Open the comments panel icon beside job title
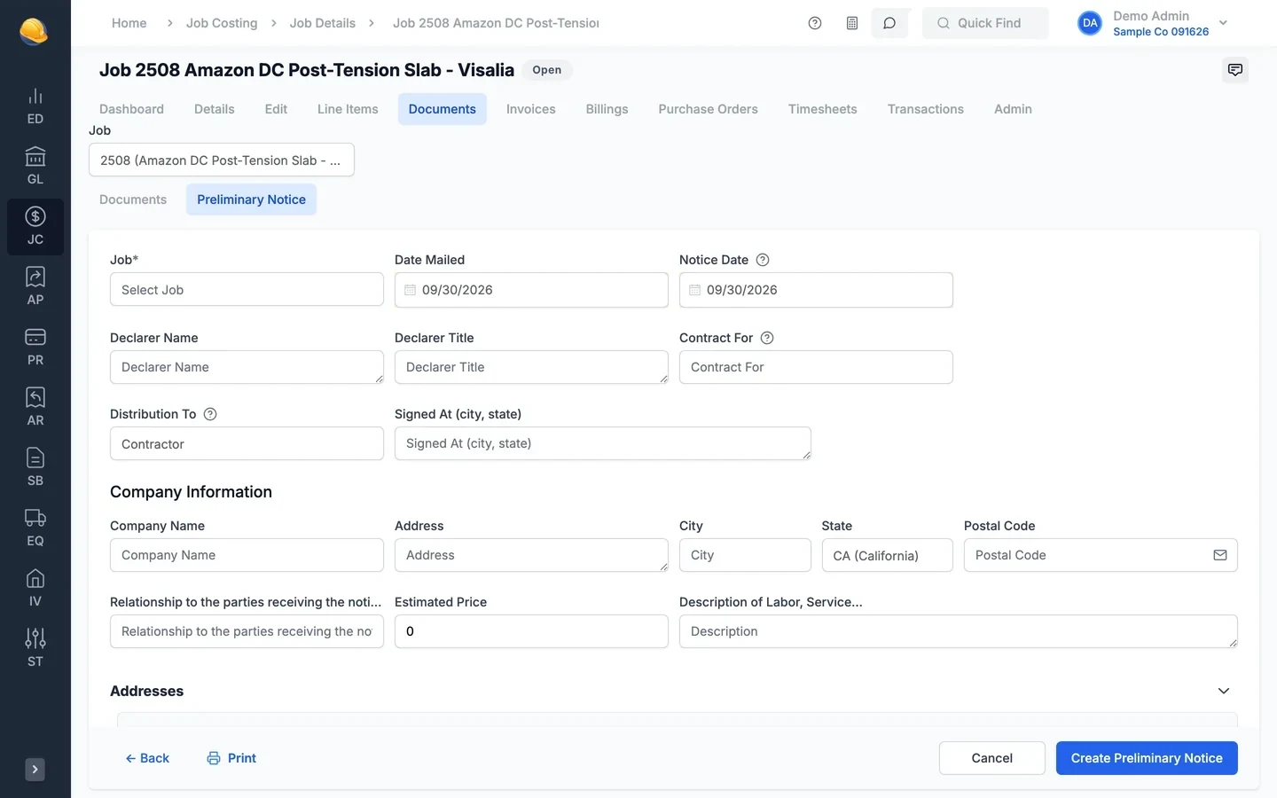This screenshot has height=798, width=1277. pos(1235,70)
